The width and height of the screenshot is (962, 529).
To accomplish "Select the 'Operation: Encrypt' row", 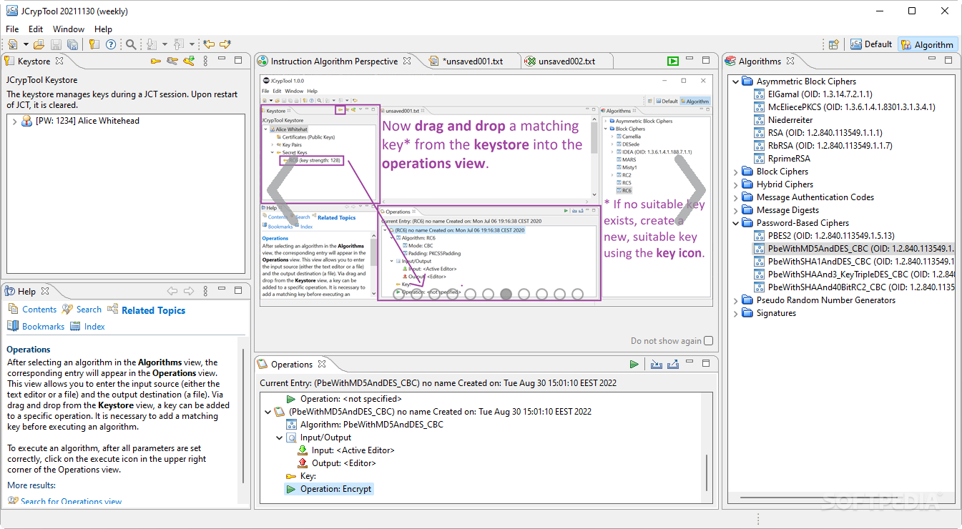I will pos(329,489).
